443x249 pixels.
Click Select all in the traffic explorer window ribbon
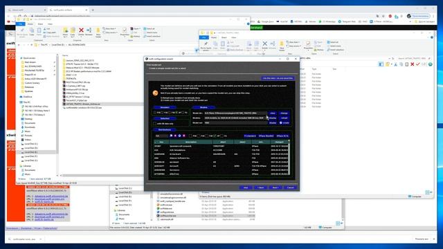coord(332,42)
